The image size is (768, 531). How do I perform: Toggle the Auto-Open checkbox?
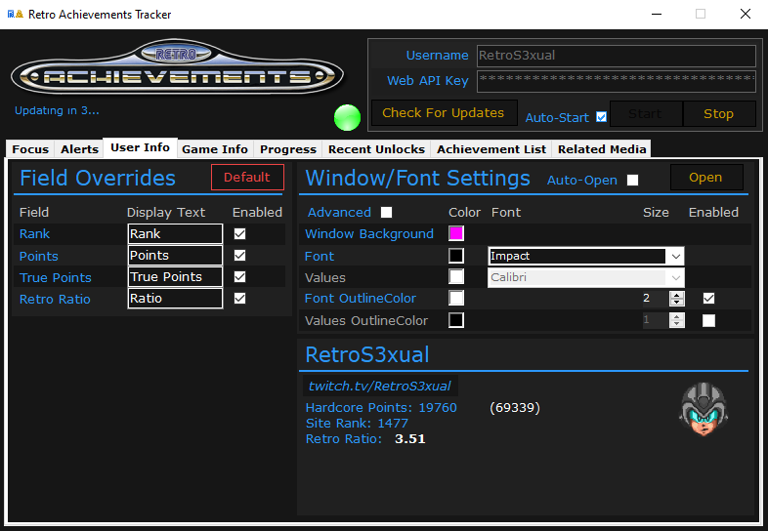(x=633, y=181)
